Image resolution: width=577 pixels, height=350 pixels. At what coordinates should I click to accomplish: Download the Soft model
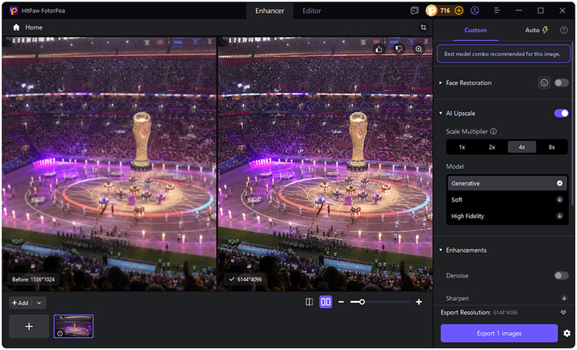pos(559,200)
